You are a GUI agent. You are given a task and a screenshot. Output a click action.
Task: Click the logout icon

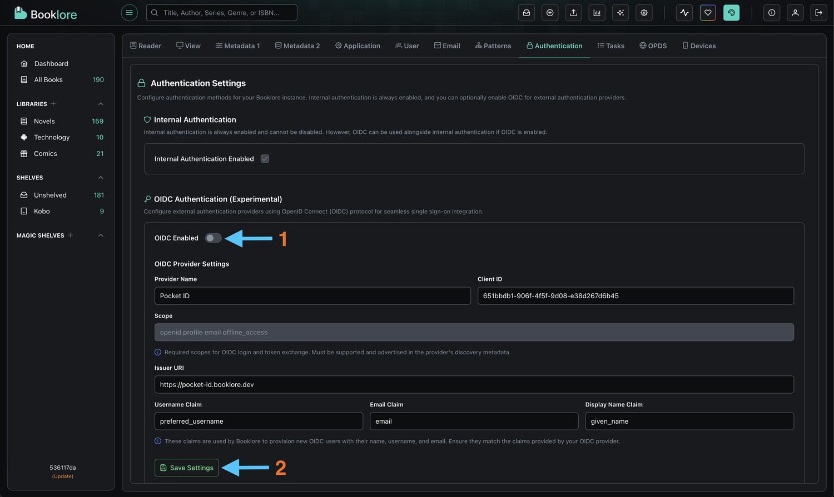(818, 12)
